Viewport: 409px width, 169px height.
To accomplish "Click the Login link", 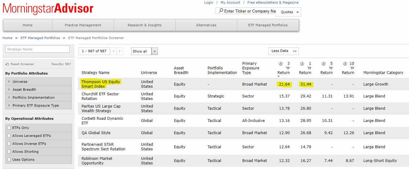I will (x=208, y=2).
